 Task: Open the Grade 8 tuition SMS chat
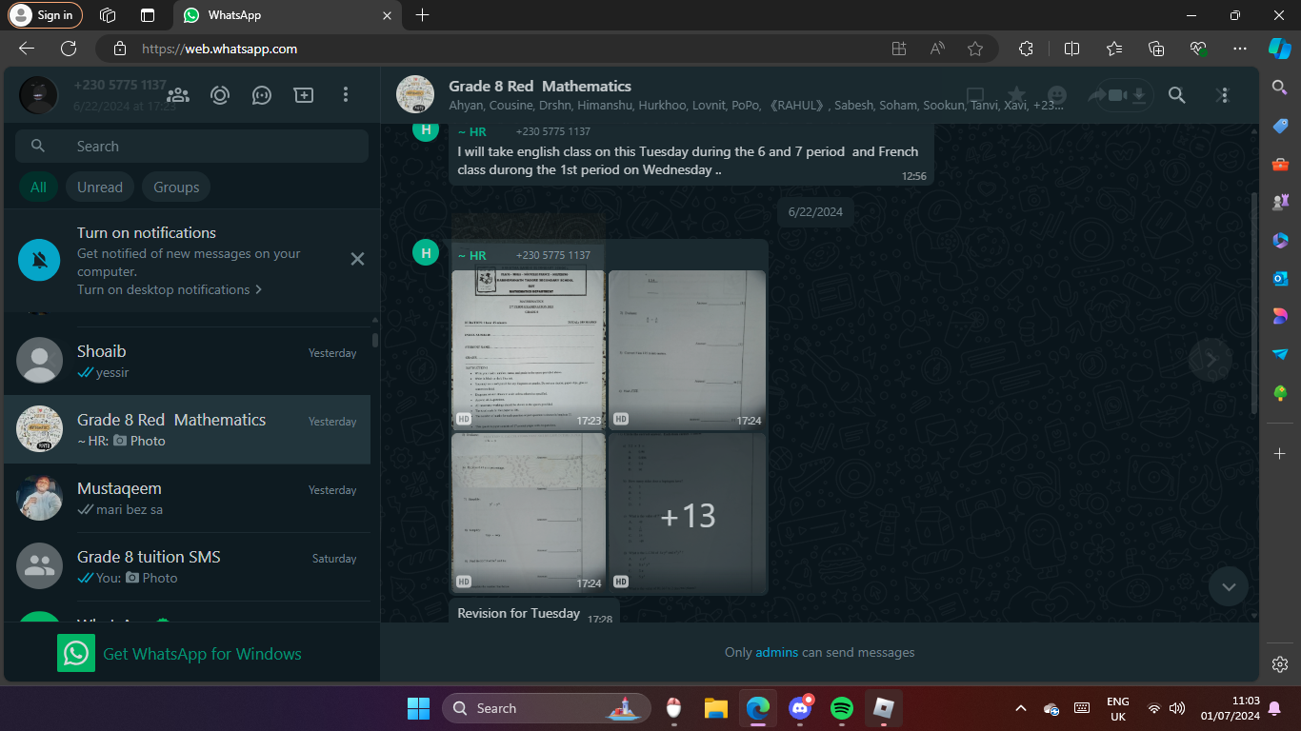tap(188, 567)
